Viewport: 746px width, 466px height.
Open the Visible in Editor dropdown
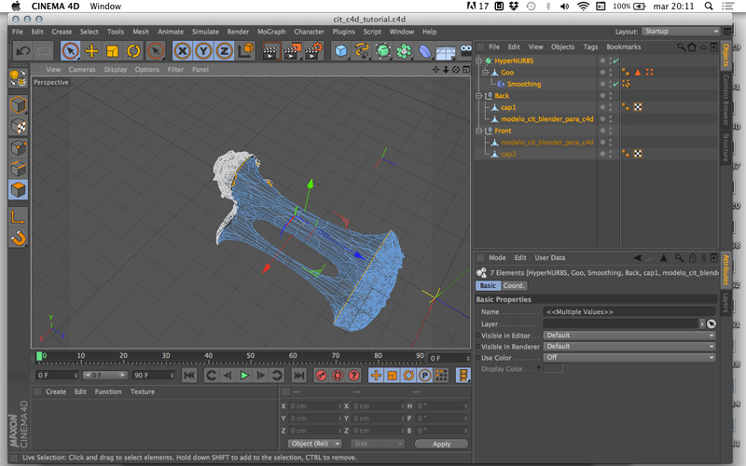coord(629,336)
